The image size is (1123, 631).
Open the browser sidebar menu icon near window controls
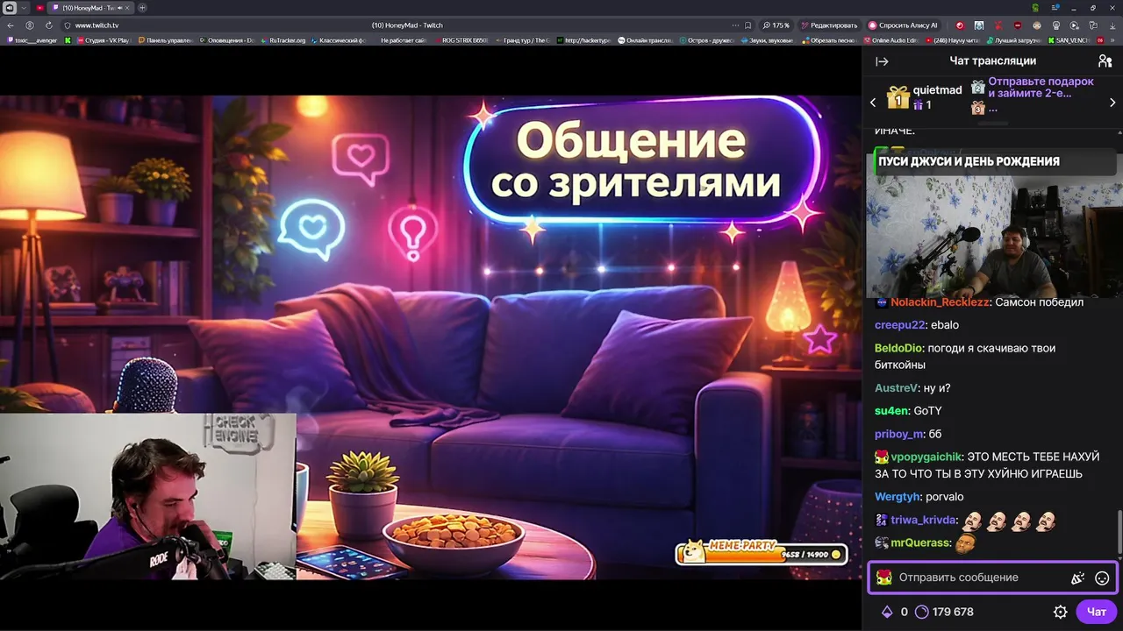coord(1054,8)
